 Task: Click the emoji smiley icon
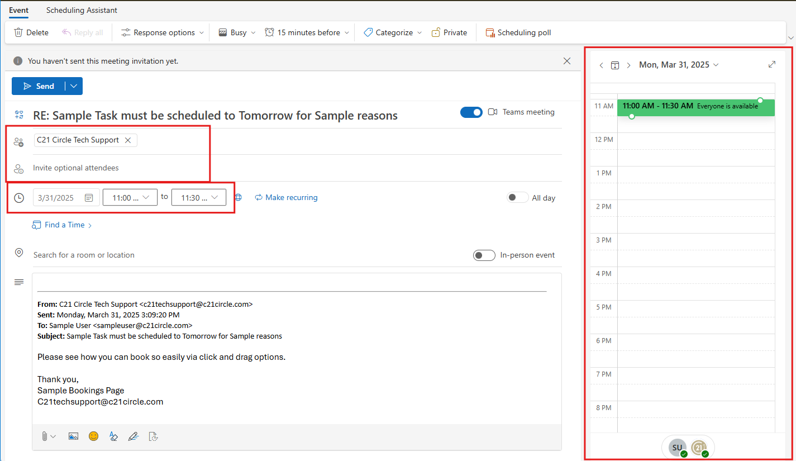click(93, 436)
